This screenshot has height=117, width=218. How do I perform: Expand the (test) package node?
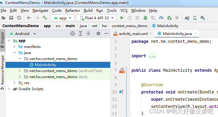[20, 77]
